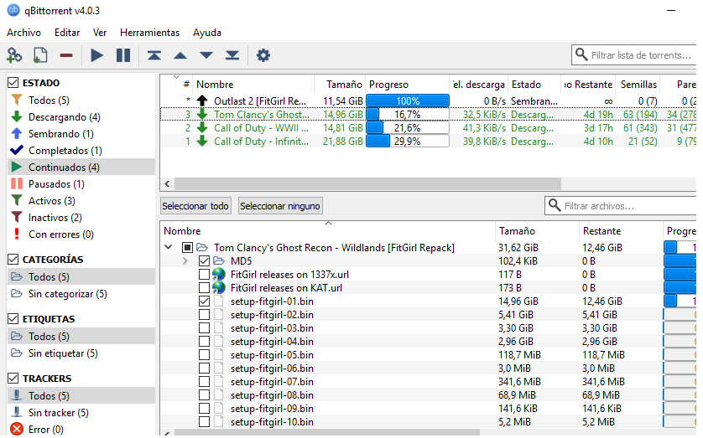Focus the Filtrar archivos search field
Screen dimensions: 703x438
click(621, 206)
